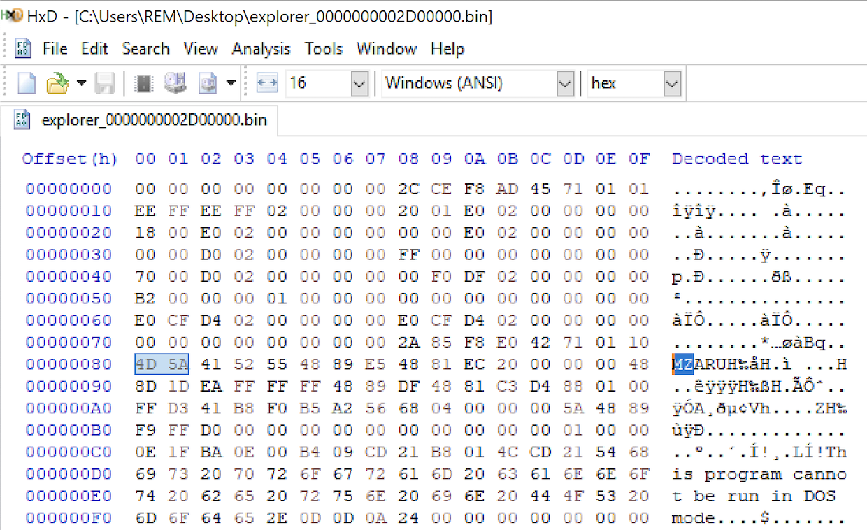867x530 pixels.
Task: Click byte 70 at start of row 00000040
Action: pyautogui.click(x=145, y=276)
